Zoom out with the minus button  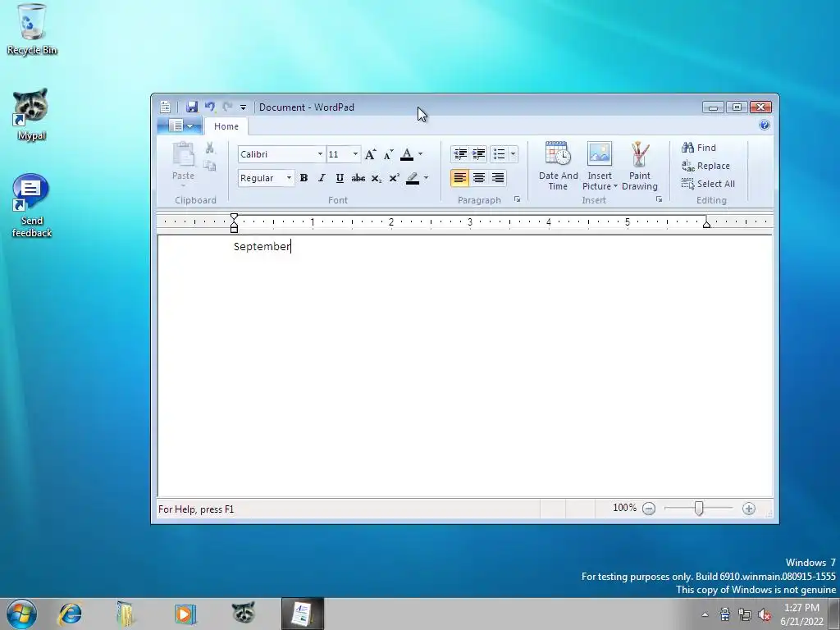coord(649,509)
